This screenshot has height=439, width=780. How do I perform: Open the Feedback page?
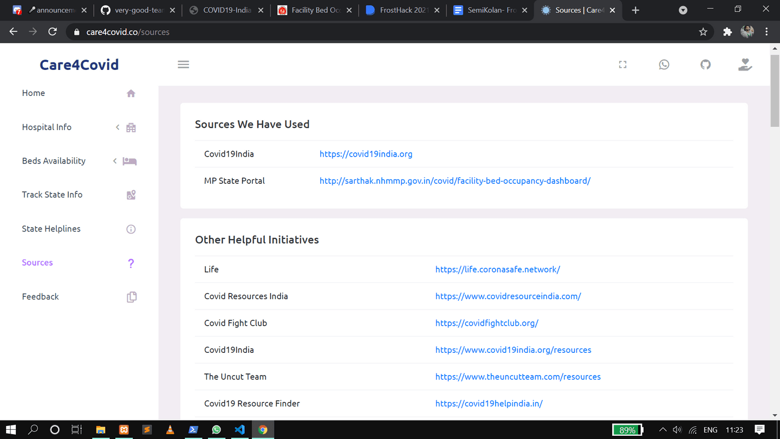point(41,296)
